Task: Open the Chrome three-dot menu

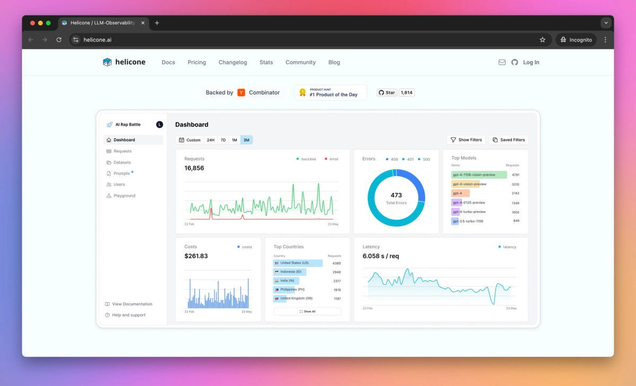Action: [605, 40]
